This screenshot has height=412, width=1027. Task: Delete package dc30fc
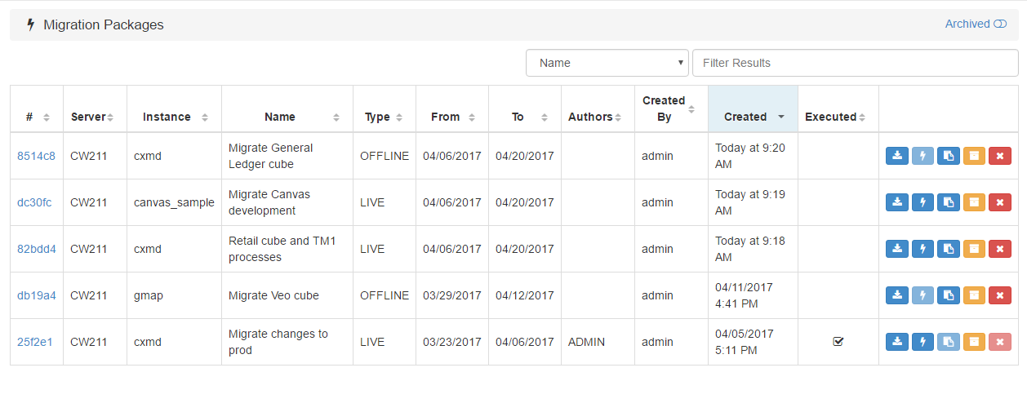(999, 202)
